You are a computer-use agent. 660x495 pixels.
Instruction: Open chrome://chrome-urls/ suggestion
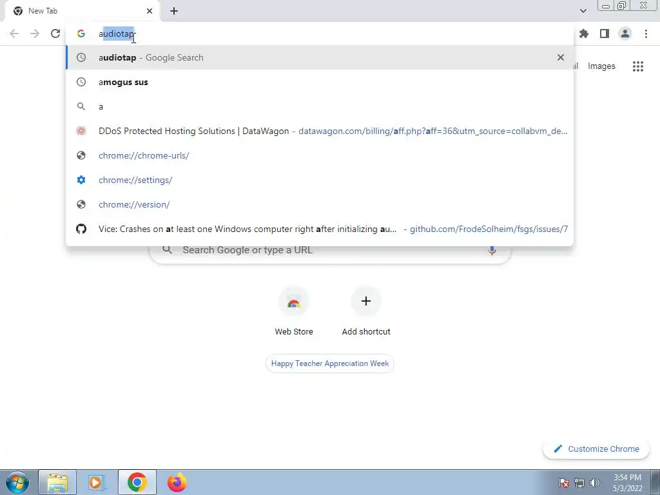[x=320, y=155]
